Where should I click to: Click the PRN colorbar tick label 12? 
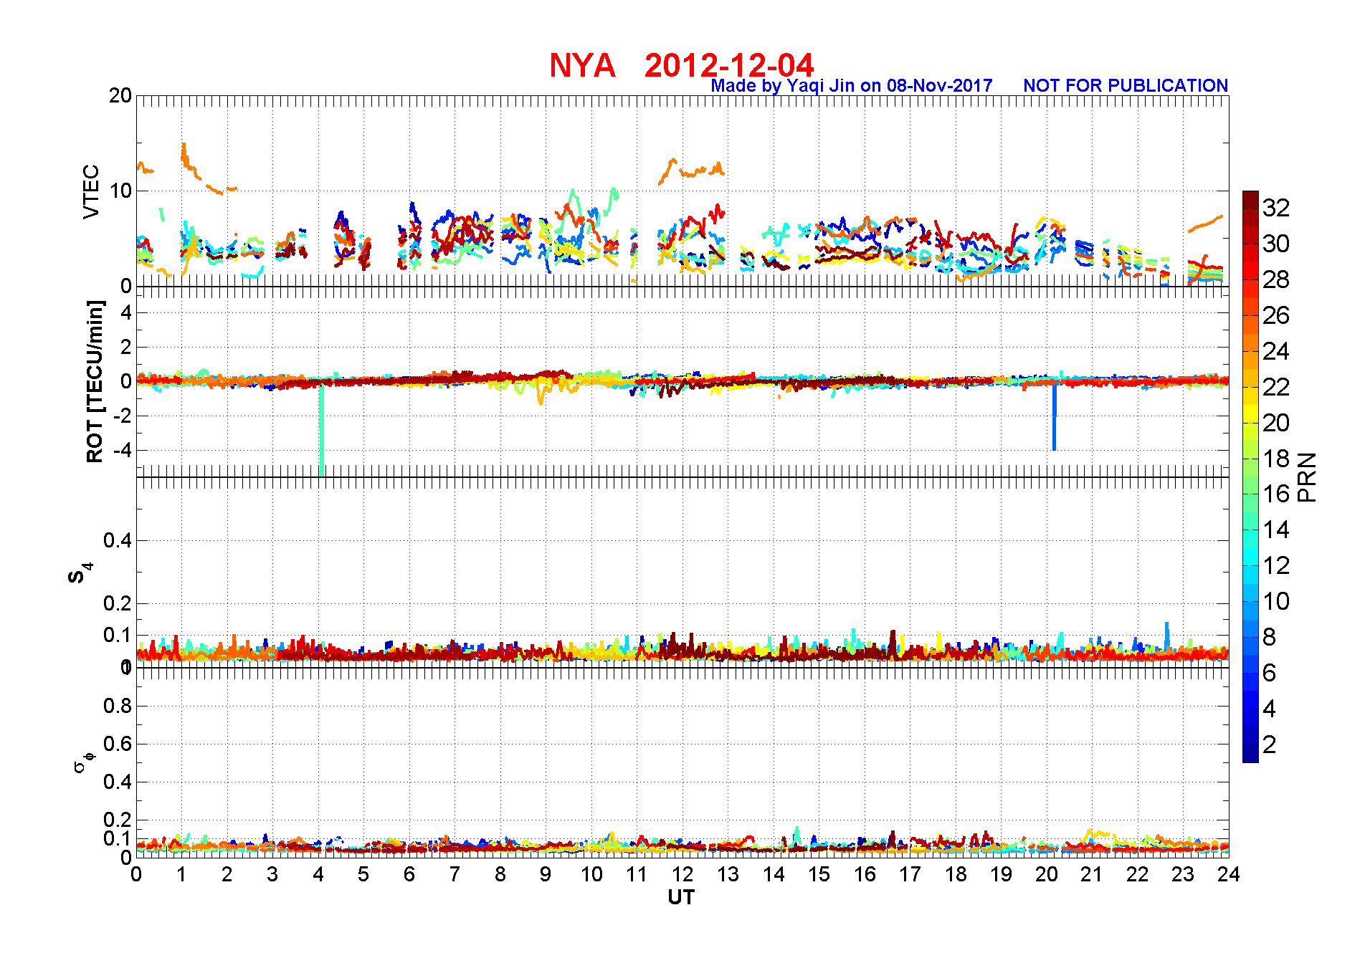(x=1276, y=566)
